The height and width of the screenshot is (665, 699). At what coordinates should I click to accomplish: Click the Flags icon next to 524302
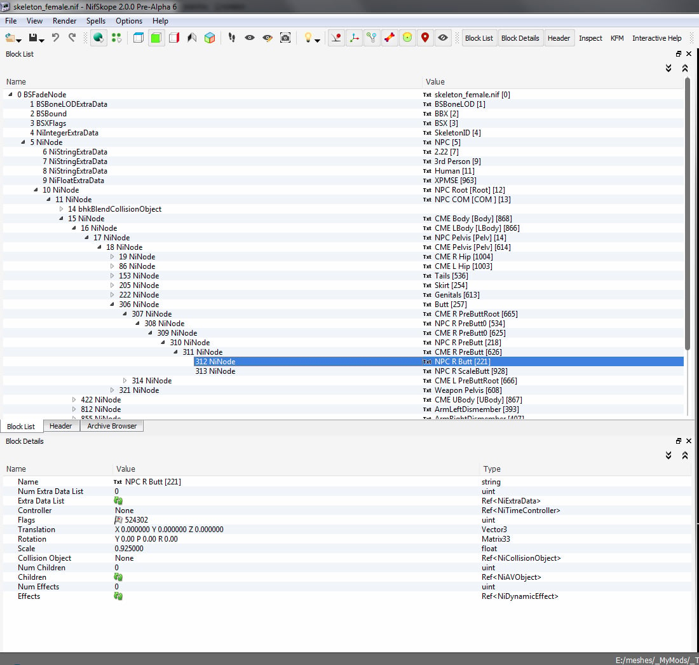point(118,520)
